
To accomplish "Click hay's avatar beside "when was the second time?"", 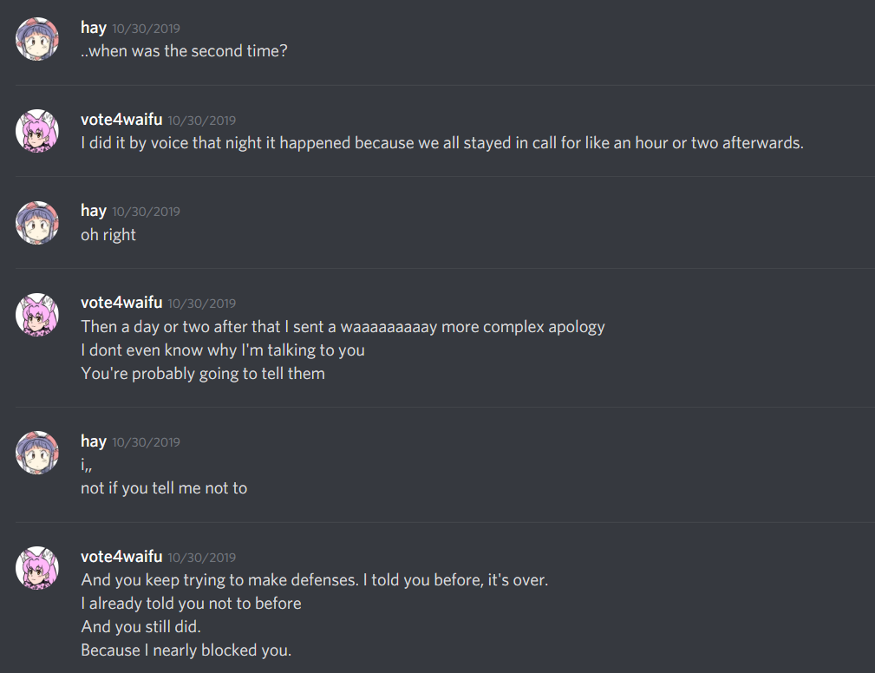I will [37, 39].
